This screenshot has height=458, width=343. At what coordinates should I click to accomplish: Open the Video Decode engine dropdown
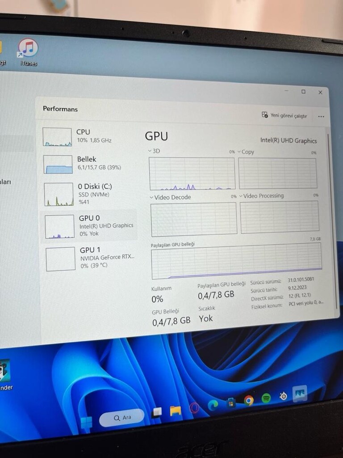pos(170,197)
